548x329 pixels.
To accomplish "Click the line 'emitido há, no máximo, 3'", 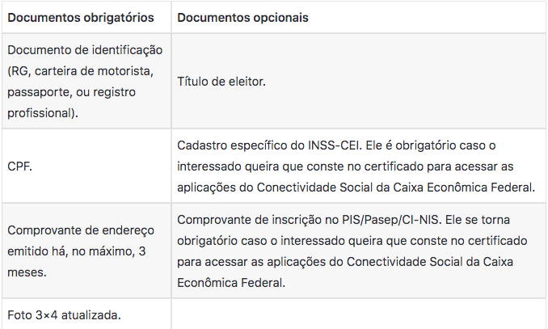I will [77, 251].
